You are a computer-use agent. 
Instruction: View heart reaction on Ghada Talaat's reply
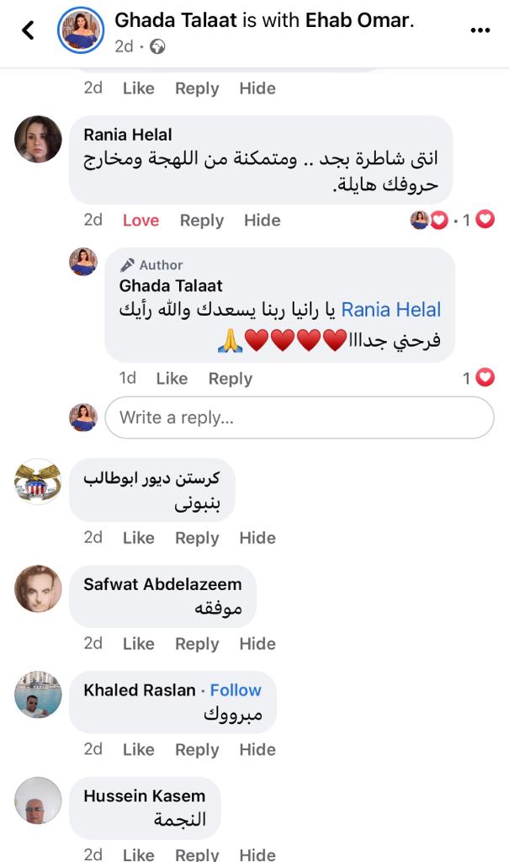pyautogui.click(x=479, y=379)
